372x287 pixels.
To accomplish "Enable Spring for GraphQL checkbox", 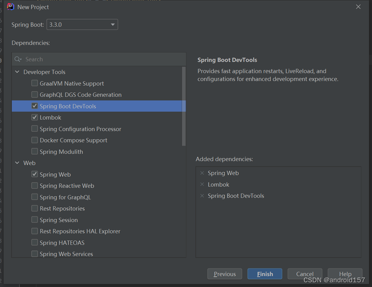I will pyautogui.click(x=35, y=197).
